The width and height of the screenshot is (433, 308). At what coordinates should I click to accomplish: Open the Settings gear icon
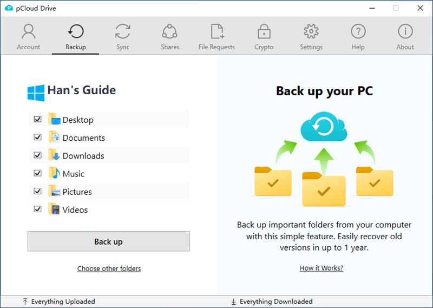pos(311,31)
